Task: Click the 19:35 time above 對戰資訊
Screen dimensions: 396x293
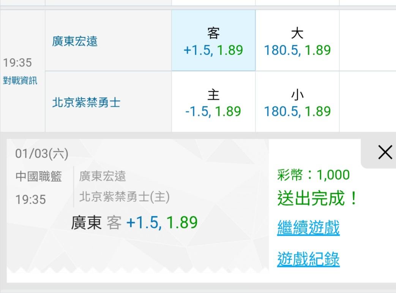Action: coord(17,62)
